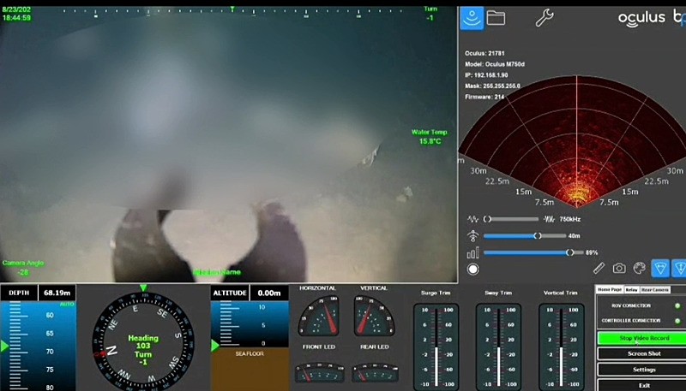Viewport: 686px width, 391px height.
Task: Select the ruler measurement tool
Action: coord(599,269)
